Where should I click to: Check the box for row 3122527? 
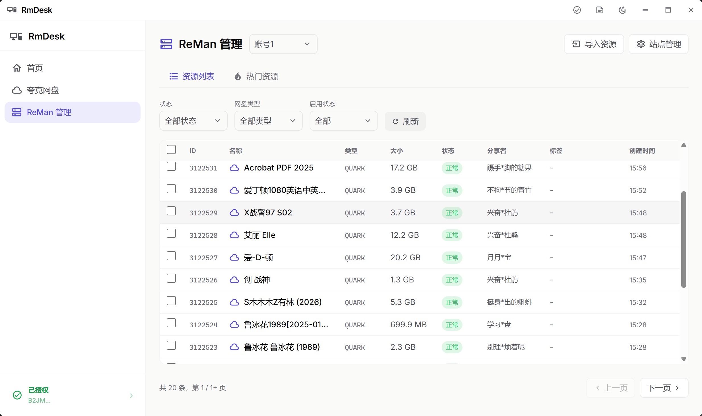tap(171, 256)
